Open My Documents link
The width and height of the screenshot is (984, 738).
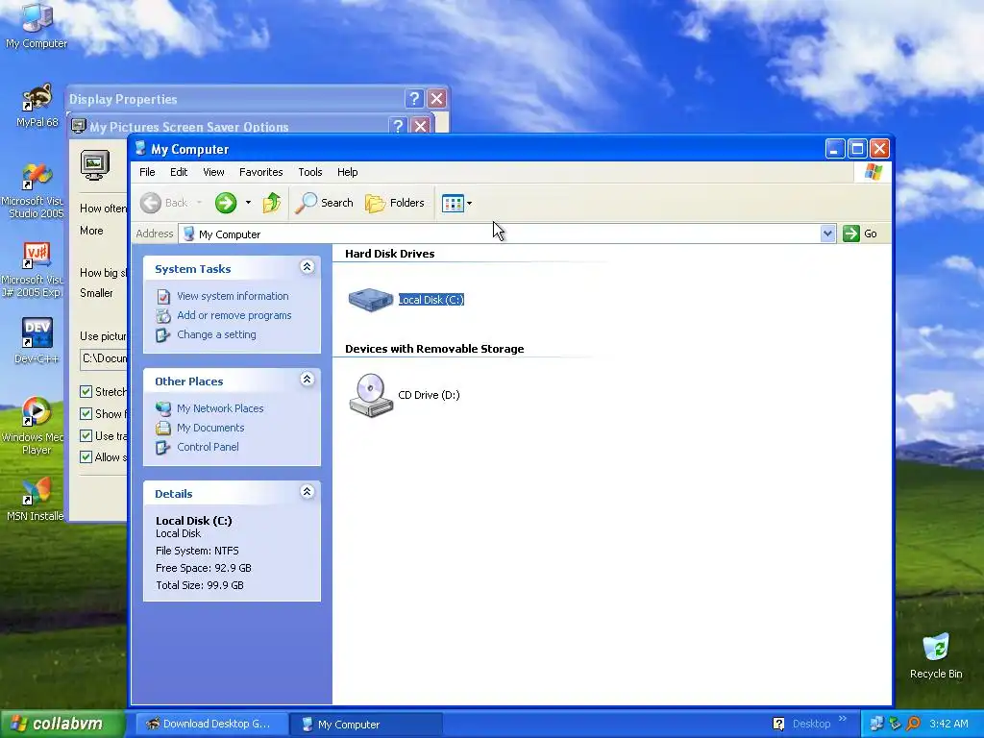210,428
